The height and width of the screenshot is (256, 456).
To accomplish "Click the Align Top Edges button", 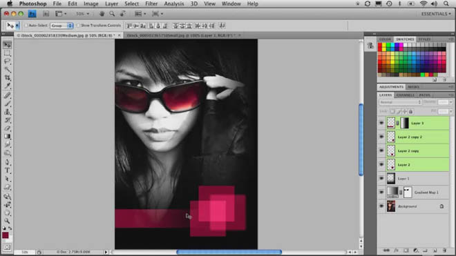I will (x=129, y=26).
